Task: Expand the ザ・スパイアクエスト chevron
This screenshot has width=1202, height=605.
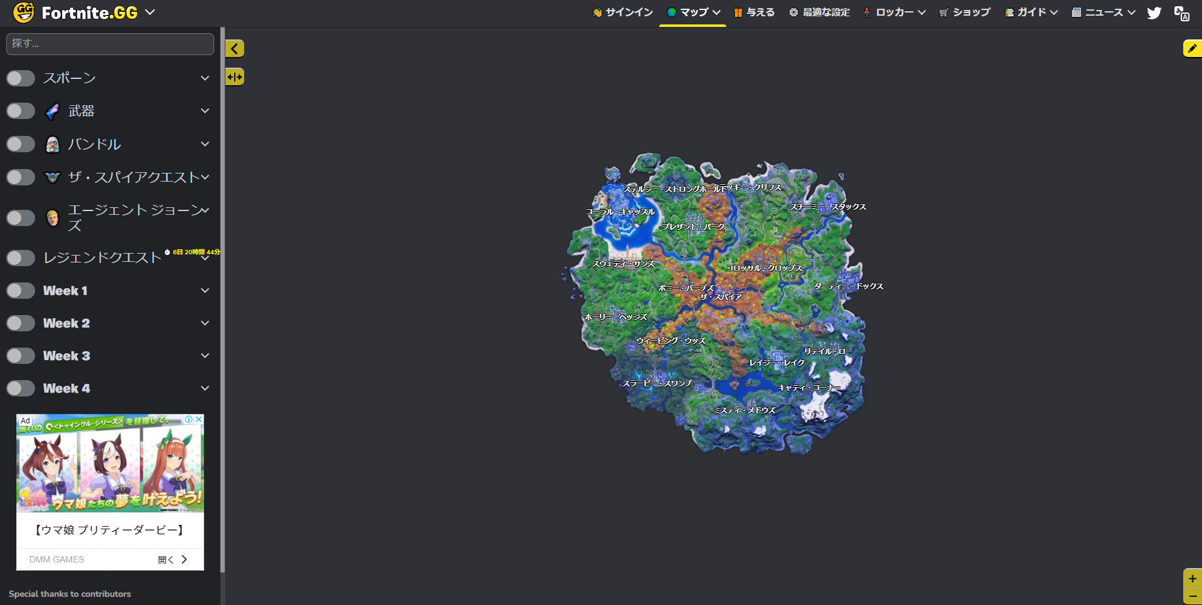Action: coord(205,177)
